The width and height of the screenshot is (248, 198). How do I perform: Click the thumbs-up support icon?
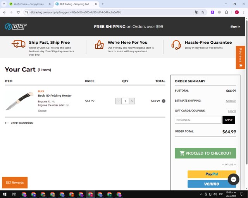[99, 45]
